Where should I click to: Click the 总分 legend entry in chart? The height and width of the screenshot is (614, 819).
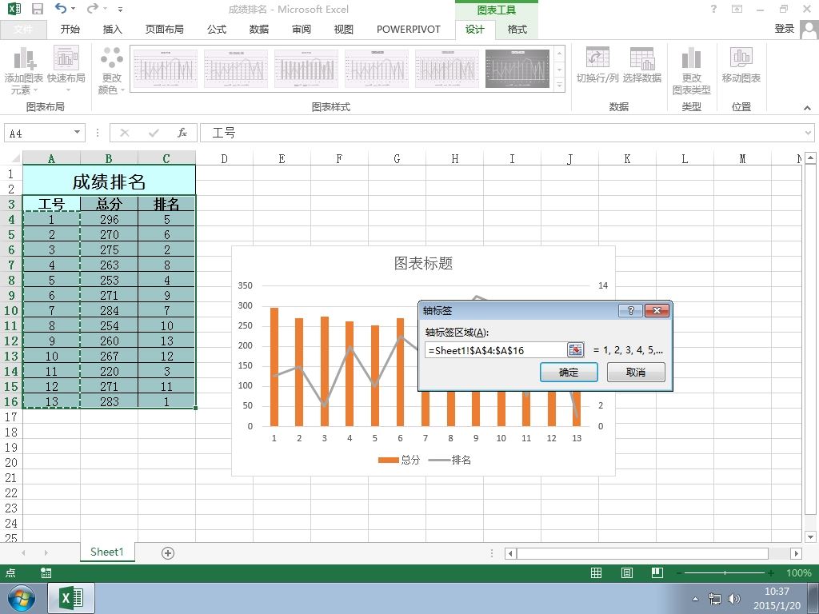(x=399, y=460)
